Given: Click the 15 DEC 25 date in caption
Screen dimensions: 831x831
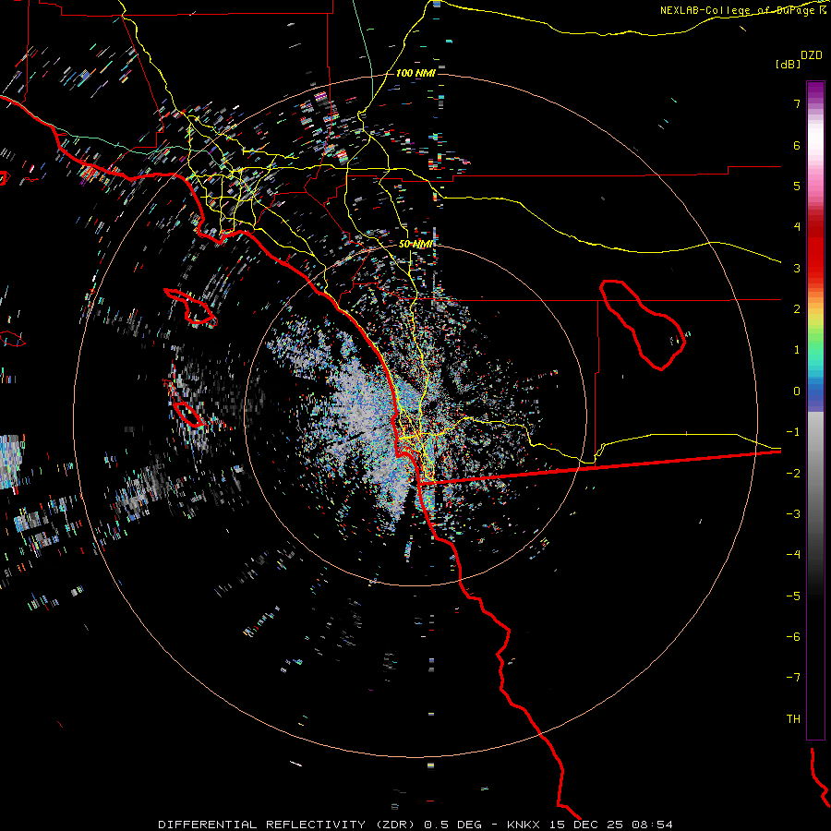Looking at the screenshot, I should pyautogui.click(x=588, y=825).
